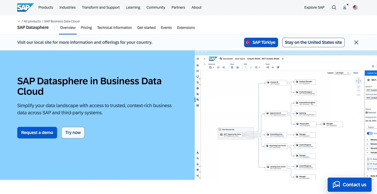Click the share icon under General toolbar group
The image size is (377, 194).
pos(224,67)
